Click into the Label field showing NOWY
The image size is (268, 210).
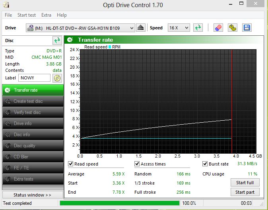tap(34, 78)
